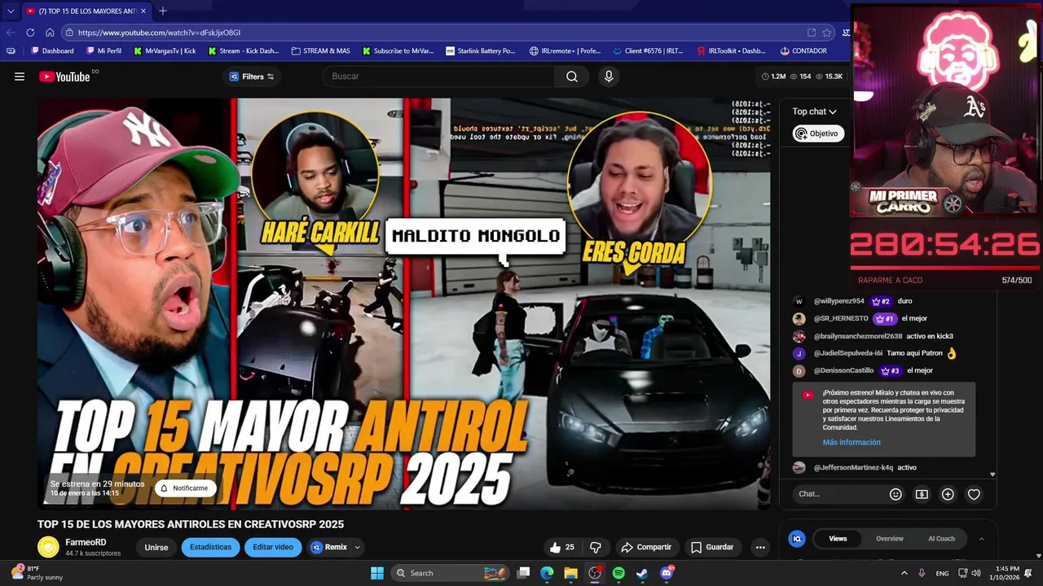Collapse the IQ panel with chevron
The width and height of the screenshot is (1043, 586).
pyautogui.click(x=981, y=539)
